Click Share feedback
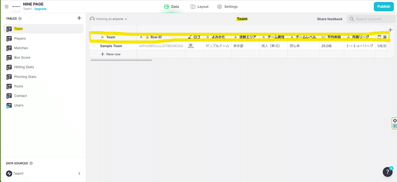 [x=330, y=19]
